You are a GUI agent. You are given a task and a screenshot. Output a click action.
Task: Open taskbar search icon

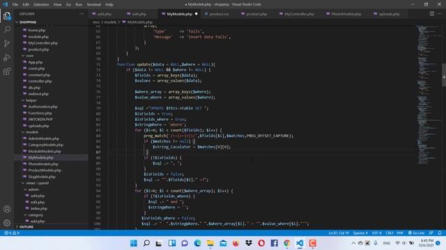(146, 243)
